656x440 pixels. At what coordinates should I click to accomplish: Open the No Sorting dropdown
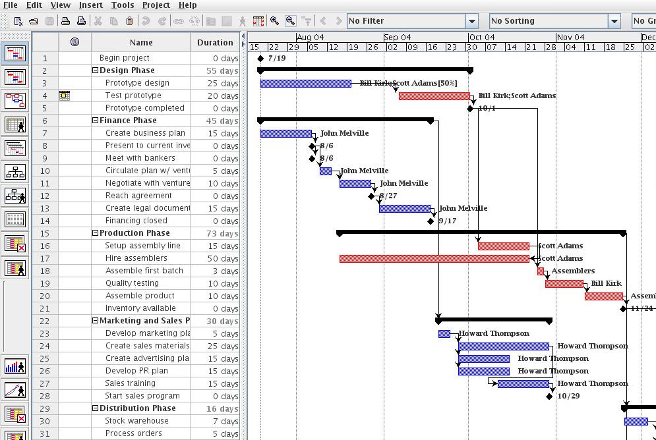click(x=614, y=21)
